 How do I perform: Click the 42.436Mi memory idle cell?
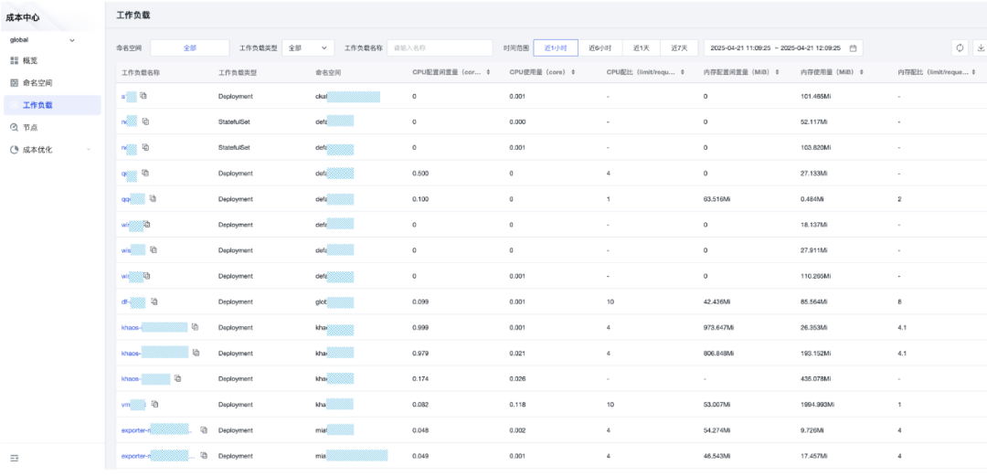pyautogui.click(x=717, y=302)
